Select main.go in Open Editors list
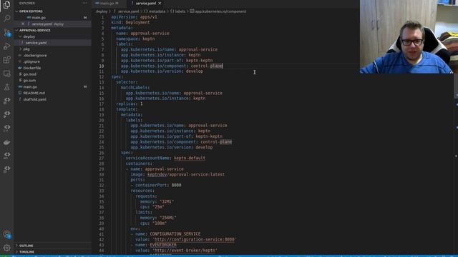Screen dimensions: 458x257 (x=39, y=17)
